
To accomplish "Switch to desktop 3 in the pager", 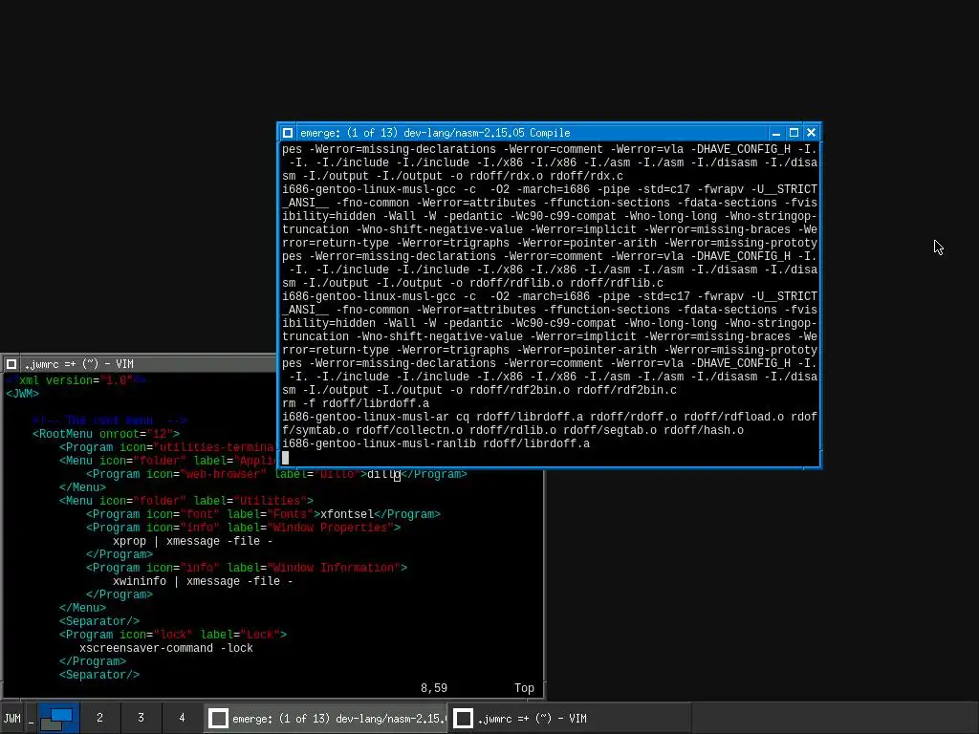I will pos(141,719).
